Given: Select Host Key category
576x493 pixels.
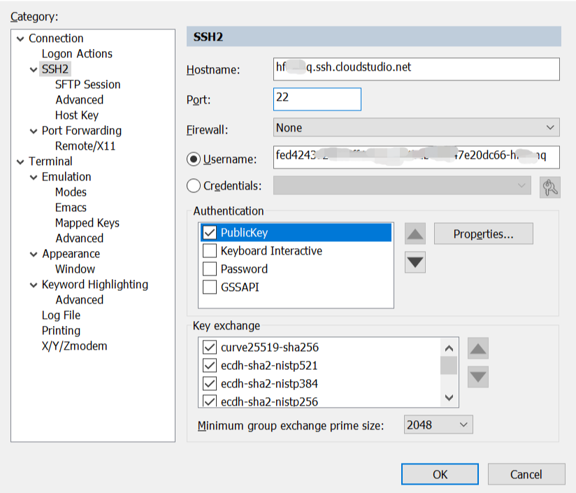Looking at the screenshot, I should click(x=77, y=115).
